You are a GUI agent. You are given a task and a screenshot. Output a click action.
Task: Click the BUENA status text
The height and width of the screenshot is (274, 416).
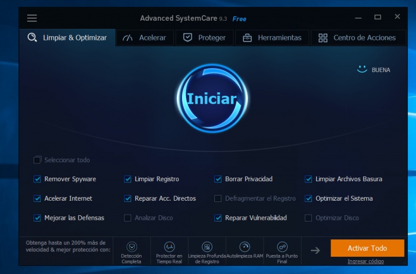coord(381,70)
